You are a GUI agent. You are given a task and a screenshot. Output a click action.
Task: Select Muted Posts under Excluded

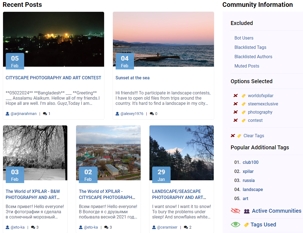click(x=247, y=66)
